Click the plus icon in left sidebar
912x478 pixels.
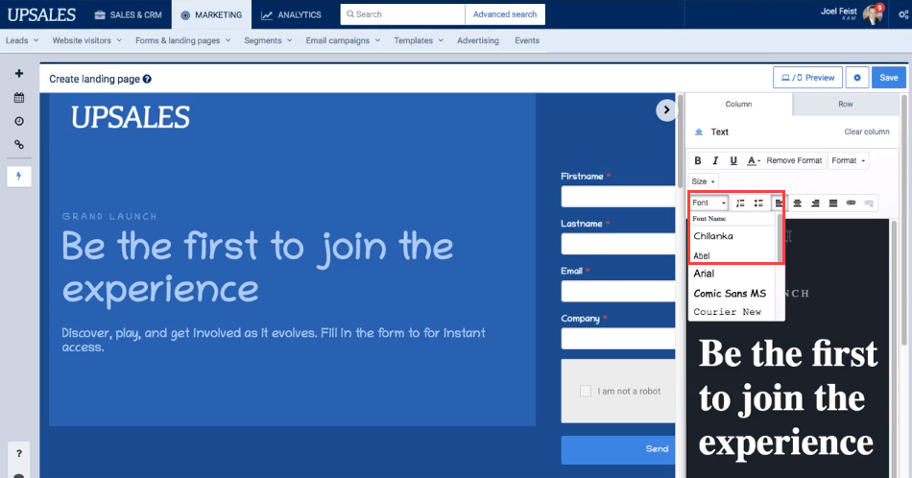(19, 73)
